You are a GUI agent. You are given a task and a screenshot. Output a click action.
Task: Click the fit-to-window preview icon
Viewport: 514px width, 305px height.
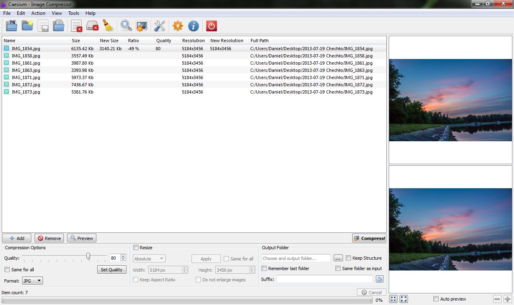coord(393,299)
